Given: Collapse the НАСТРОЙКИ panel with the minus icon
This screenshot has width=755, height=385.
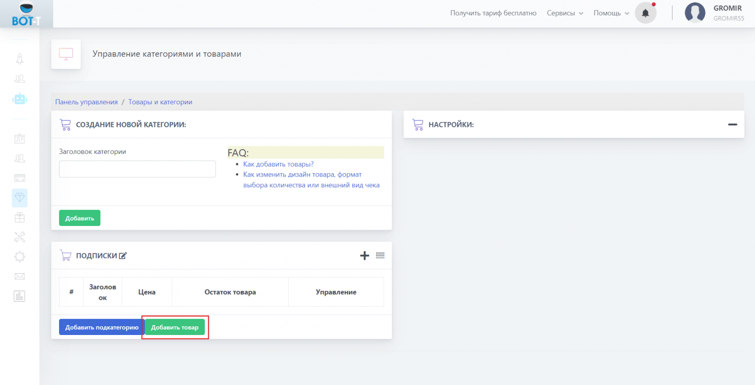Looking at the screenshot, I should coord(732,125).
